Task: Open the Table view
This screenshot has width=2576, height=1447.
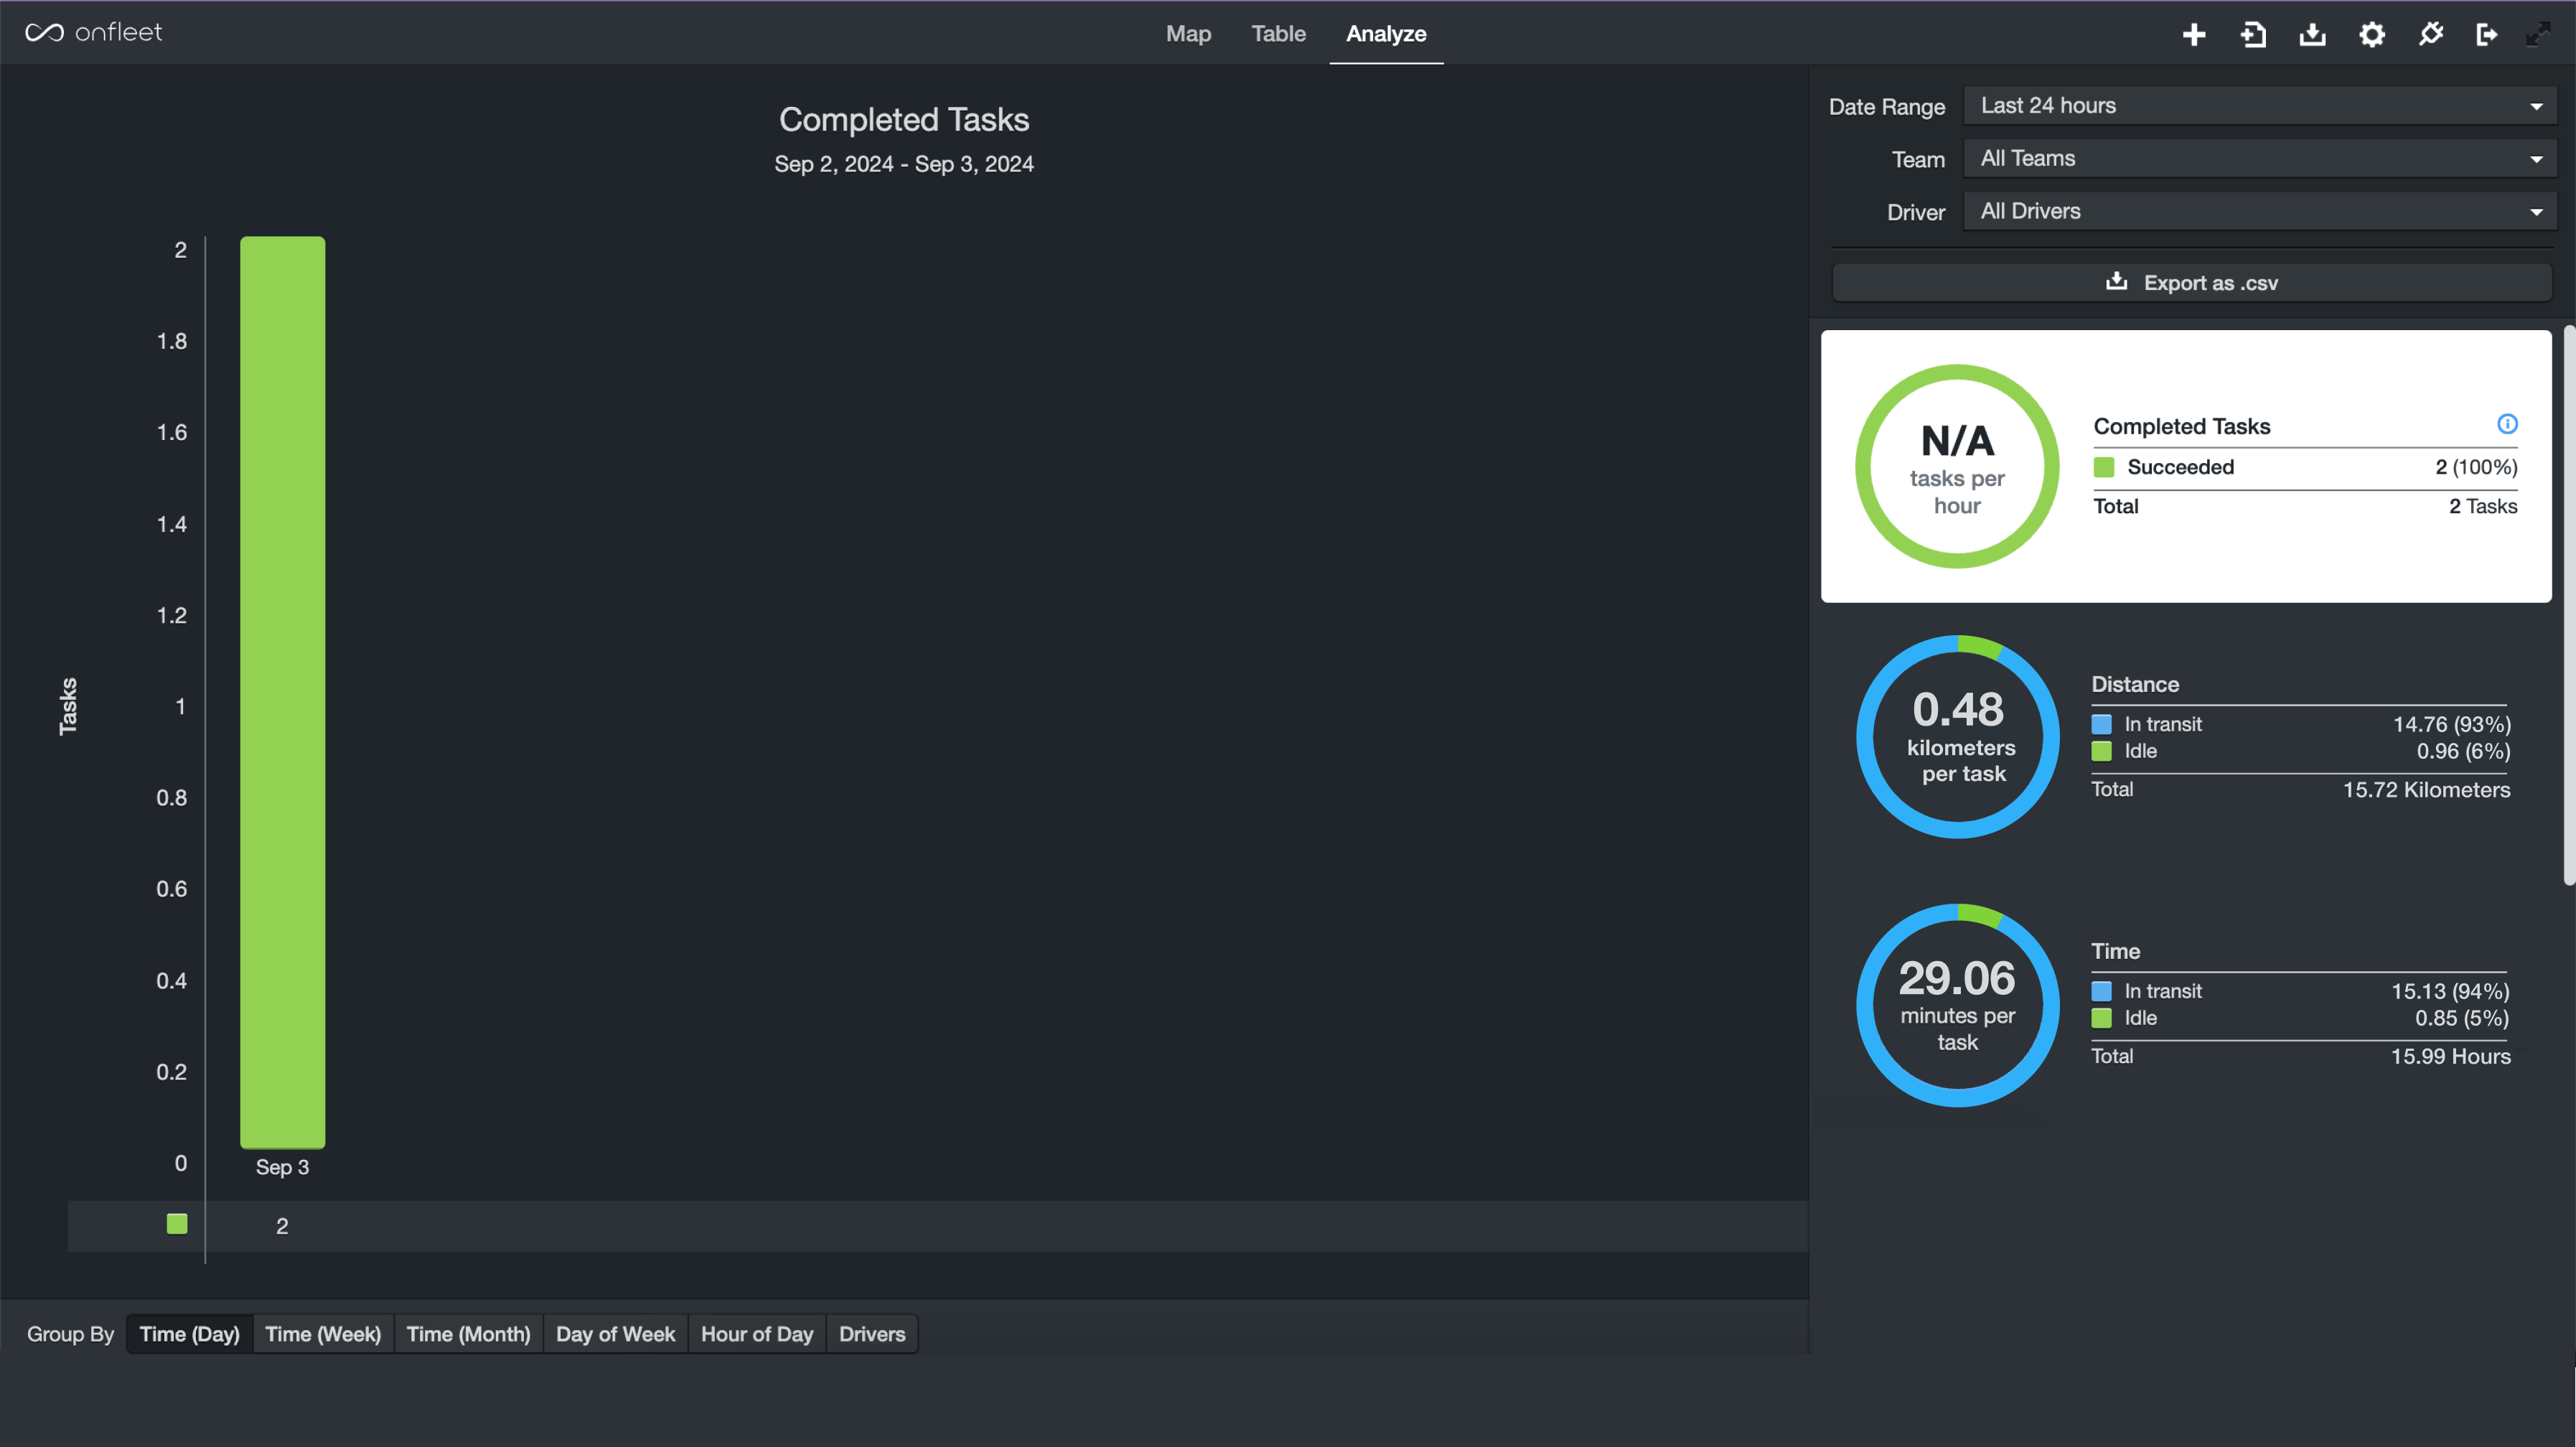Action: 1279,33
